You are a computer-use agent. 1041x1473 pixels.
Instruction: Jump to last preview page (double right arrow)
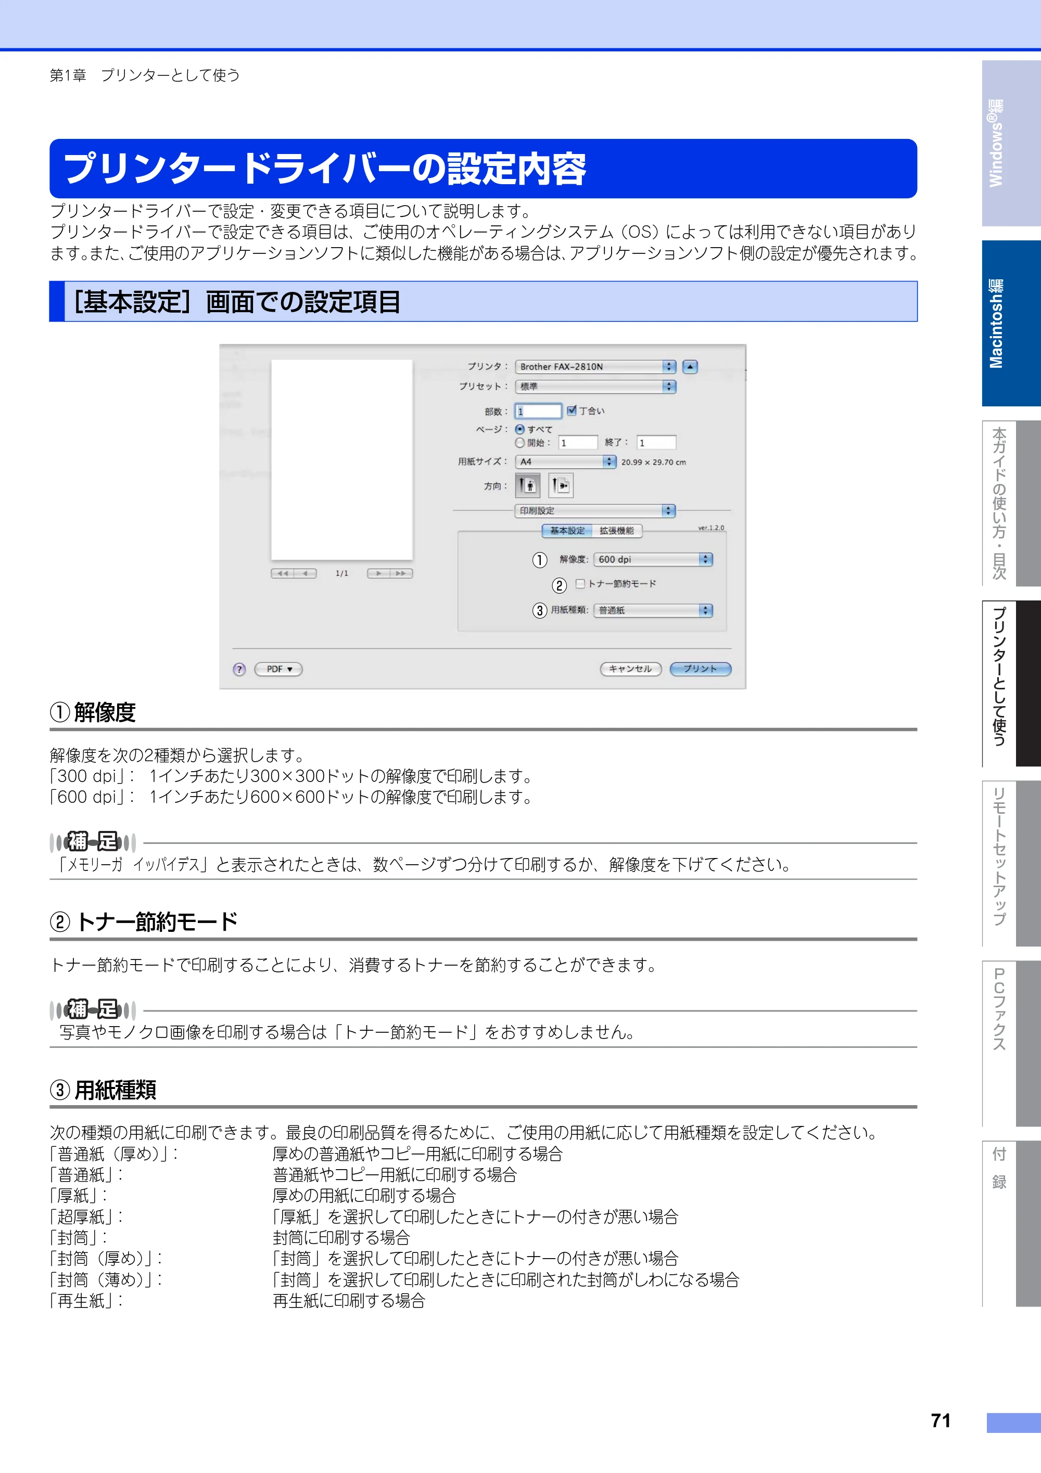tap(402, 573)
